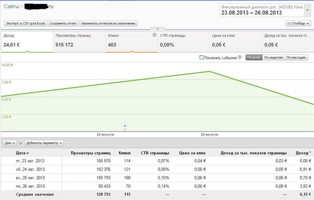Click the help icon beside Показать события
Viewport: 314px width, 200px height.
coord(240,57)
